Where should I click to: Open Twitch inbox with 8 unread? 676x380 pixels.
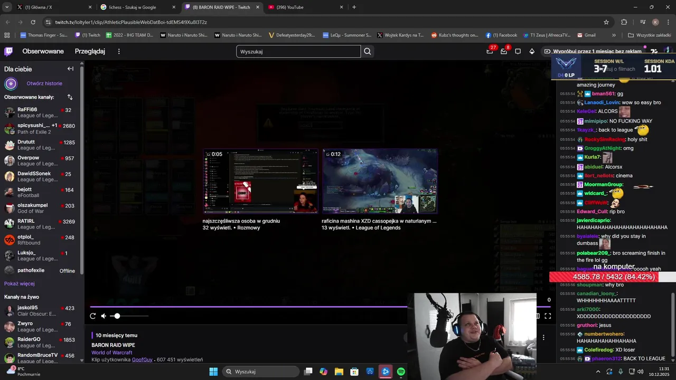pyautogui.click(x=504, y=51)
